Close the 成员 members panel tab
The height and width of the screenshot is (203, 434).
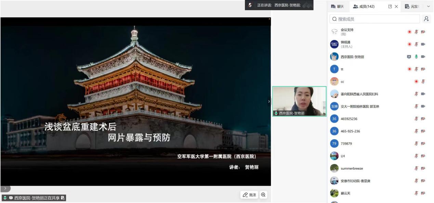click(x=396, y=6)
